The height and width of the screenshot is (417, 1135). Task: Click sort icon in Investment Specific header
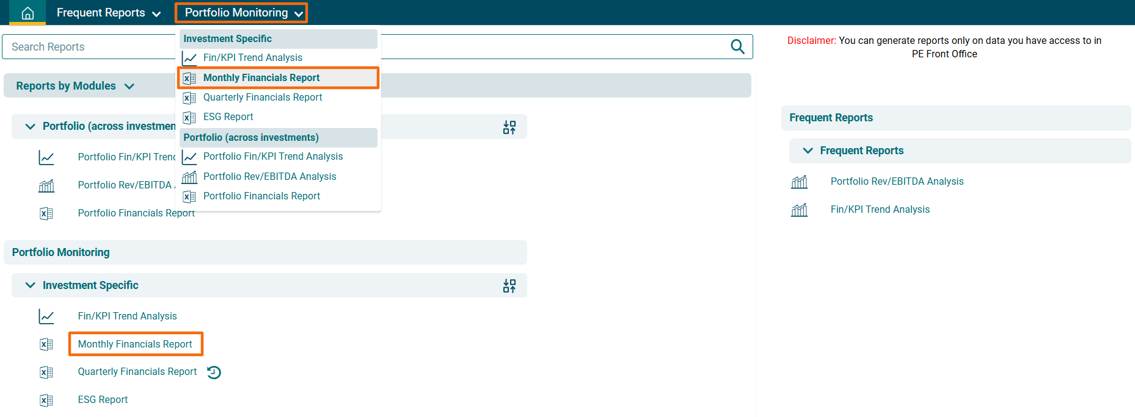pyautogui.click(x=509, y=286)
